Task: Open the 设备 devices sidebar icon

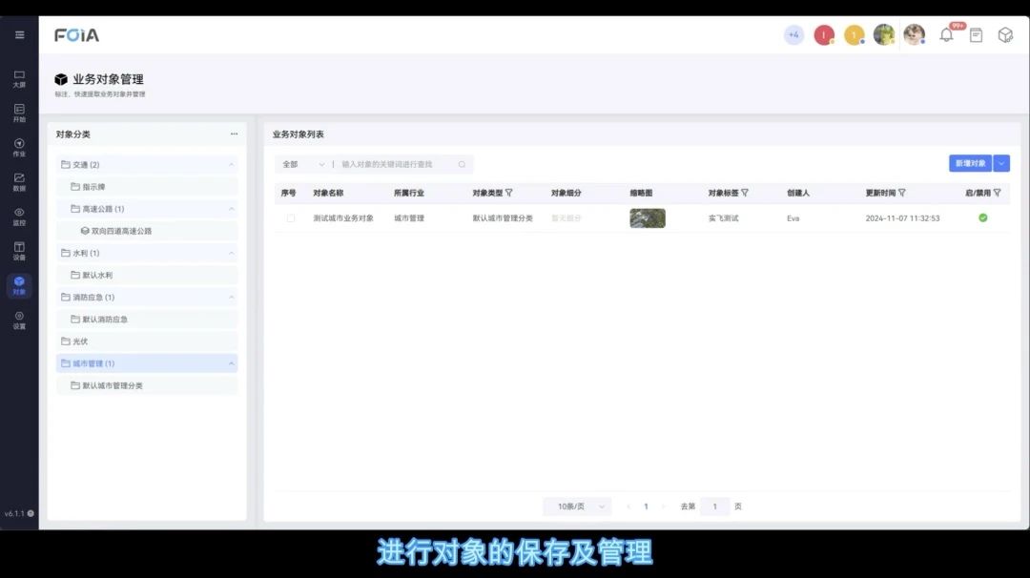Action: [19, 250]
